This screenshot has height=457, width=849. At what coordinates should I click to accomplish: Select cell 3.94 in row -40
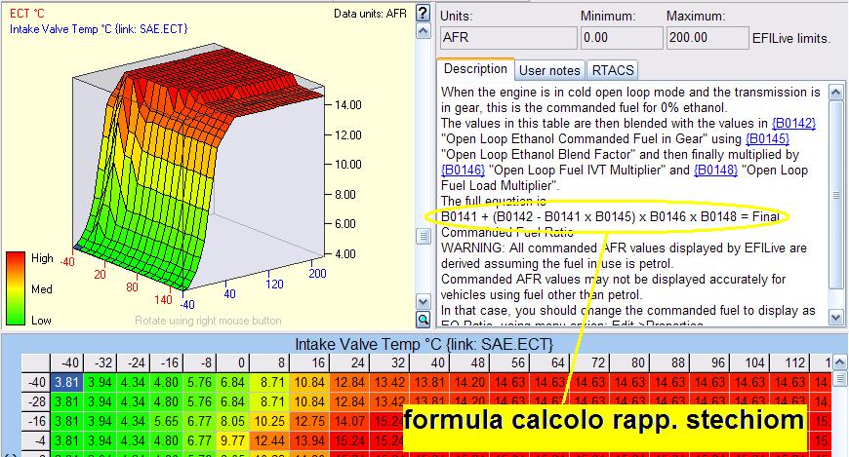coord(100,382)
